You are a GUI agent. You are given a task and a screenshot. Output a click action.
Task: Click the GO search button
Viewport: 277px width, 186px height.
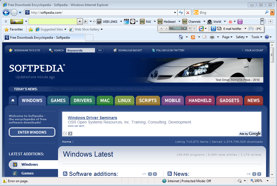(x=100, y=50)
